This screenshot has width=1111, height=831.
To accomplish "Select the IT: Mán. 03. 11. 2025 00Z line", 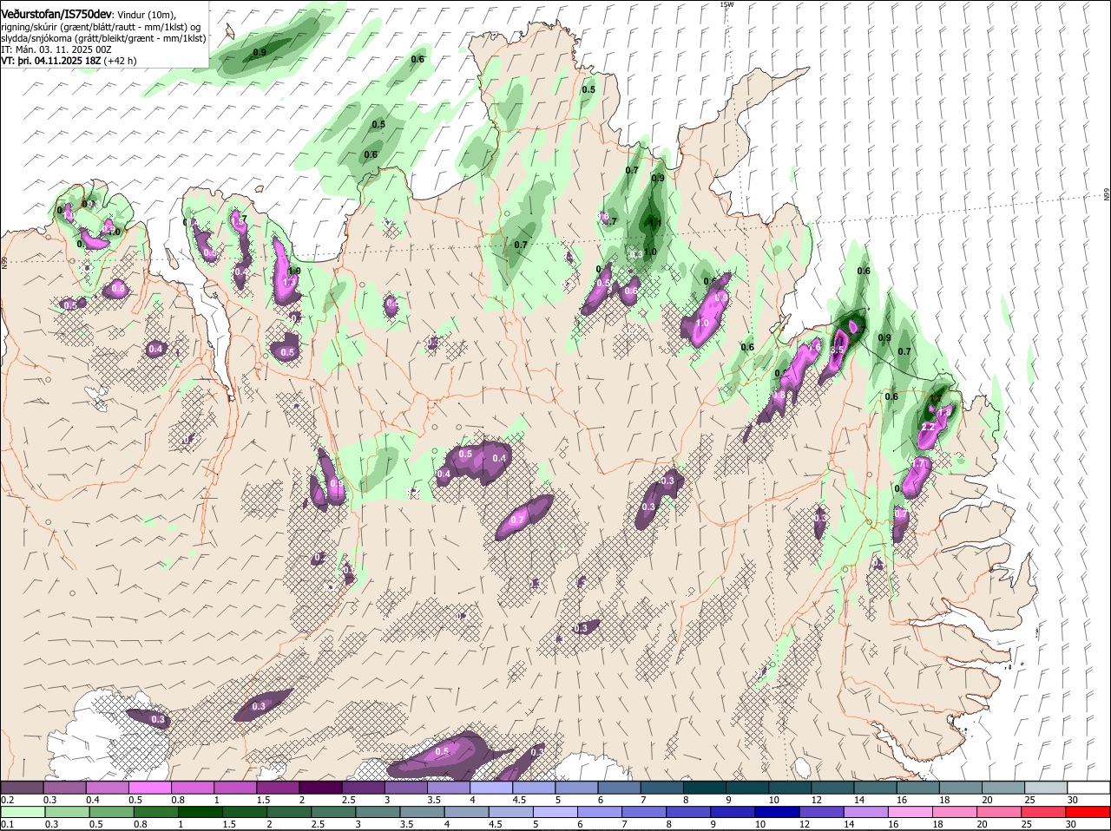I will [x=56, y=49].
